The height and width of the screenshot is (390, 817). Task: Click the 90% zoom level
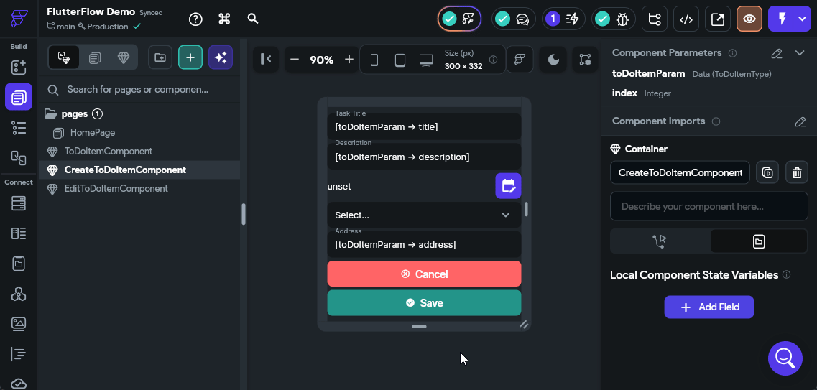click(321, 60)
